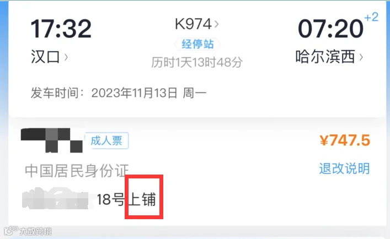Tap the 成人票 ticket type tag

pyautogui.click(x=106, y=141)
